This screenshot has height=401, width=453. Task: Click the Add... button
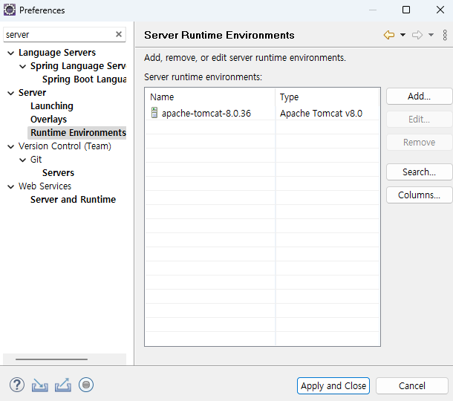click(x=419, y=97)
